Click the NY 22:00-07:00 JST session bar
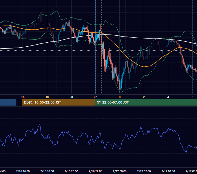The height and width of the screenshot is (174, 197). point(146,102)
